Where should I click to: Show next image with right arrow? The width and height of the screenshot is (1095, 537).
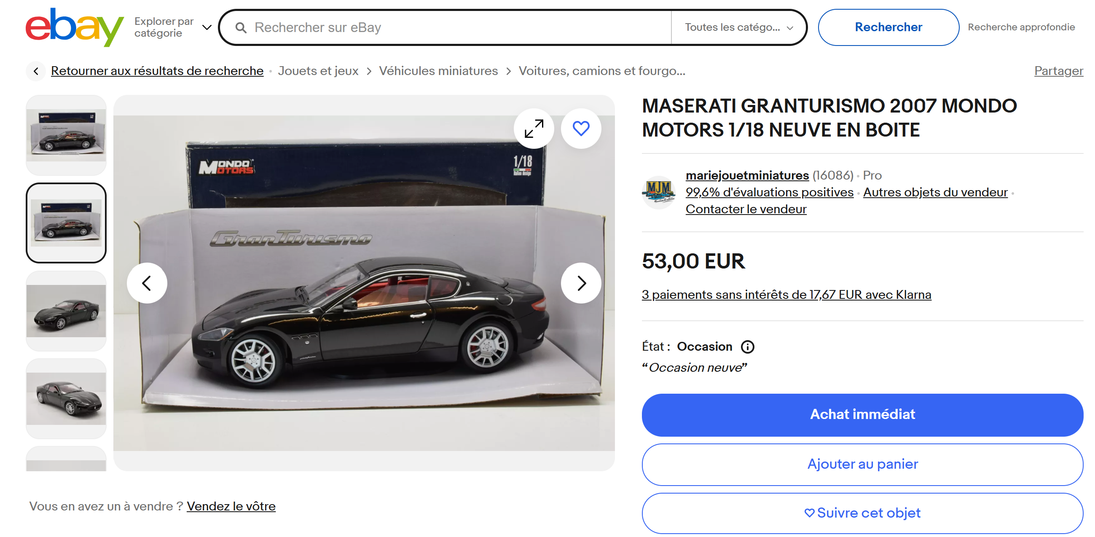[x=581, y=283]
